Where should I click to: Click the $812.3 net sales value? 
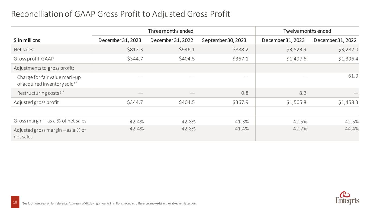134,50
